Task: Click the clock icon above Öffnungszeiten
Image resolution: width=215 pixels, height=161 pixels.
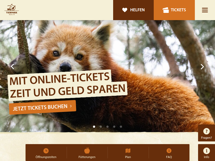Action: (46, 151)
